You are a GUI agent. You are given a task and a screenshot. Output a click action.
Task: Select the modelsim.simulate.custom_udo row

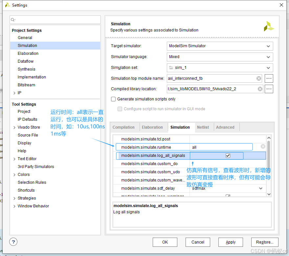click(x=189, y=172)
